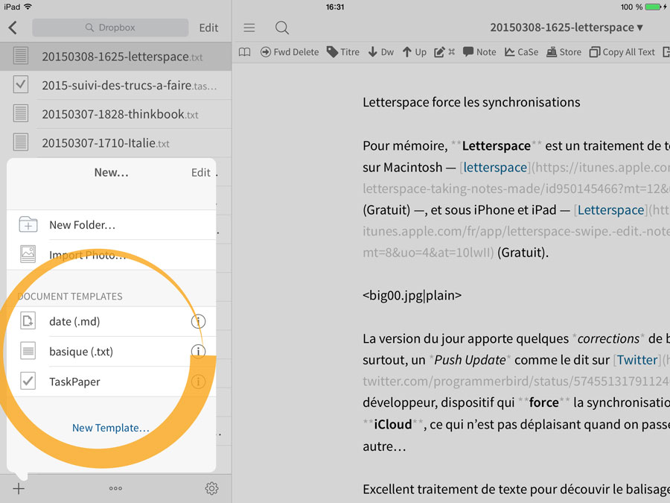
Task: Choose Import Photo… in popover
Action: tap(111, 255)
